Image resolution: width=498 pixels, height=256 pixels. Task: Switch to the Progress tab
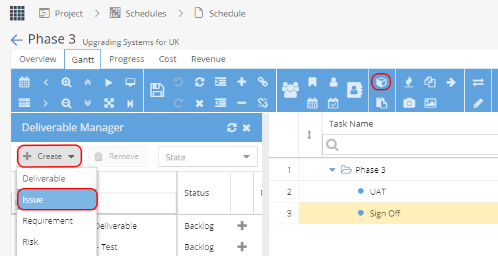(x=127, y=59)
